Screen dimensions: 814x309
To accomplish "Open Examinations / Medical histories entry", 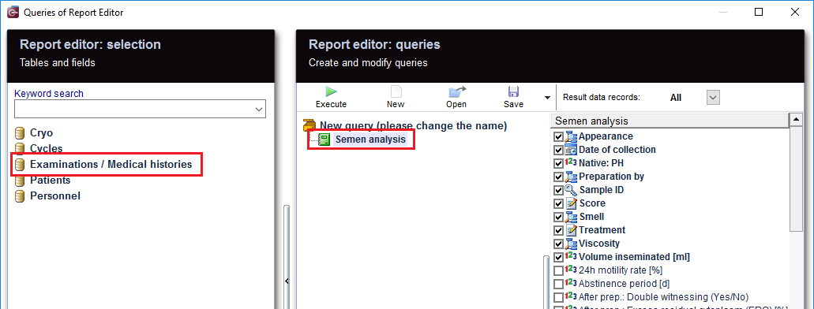I will click(111, 165).
